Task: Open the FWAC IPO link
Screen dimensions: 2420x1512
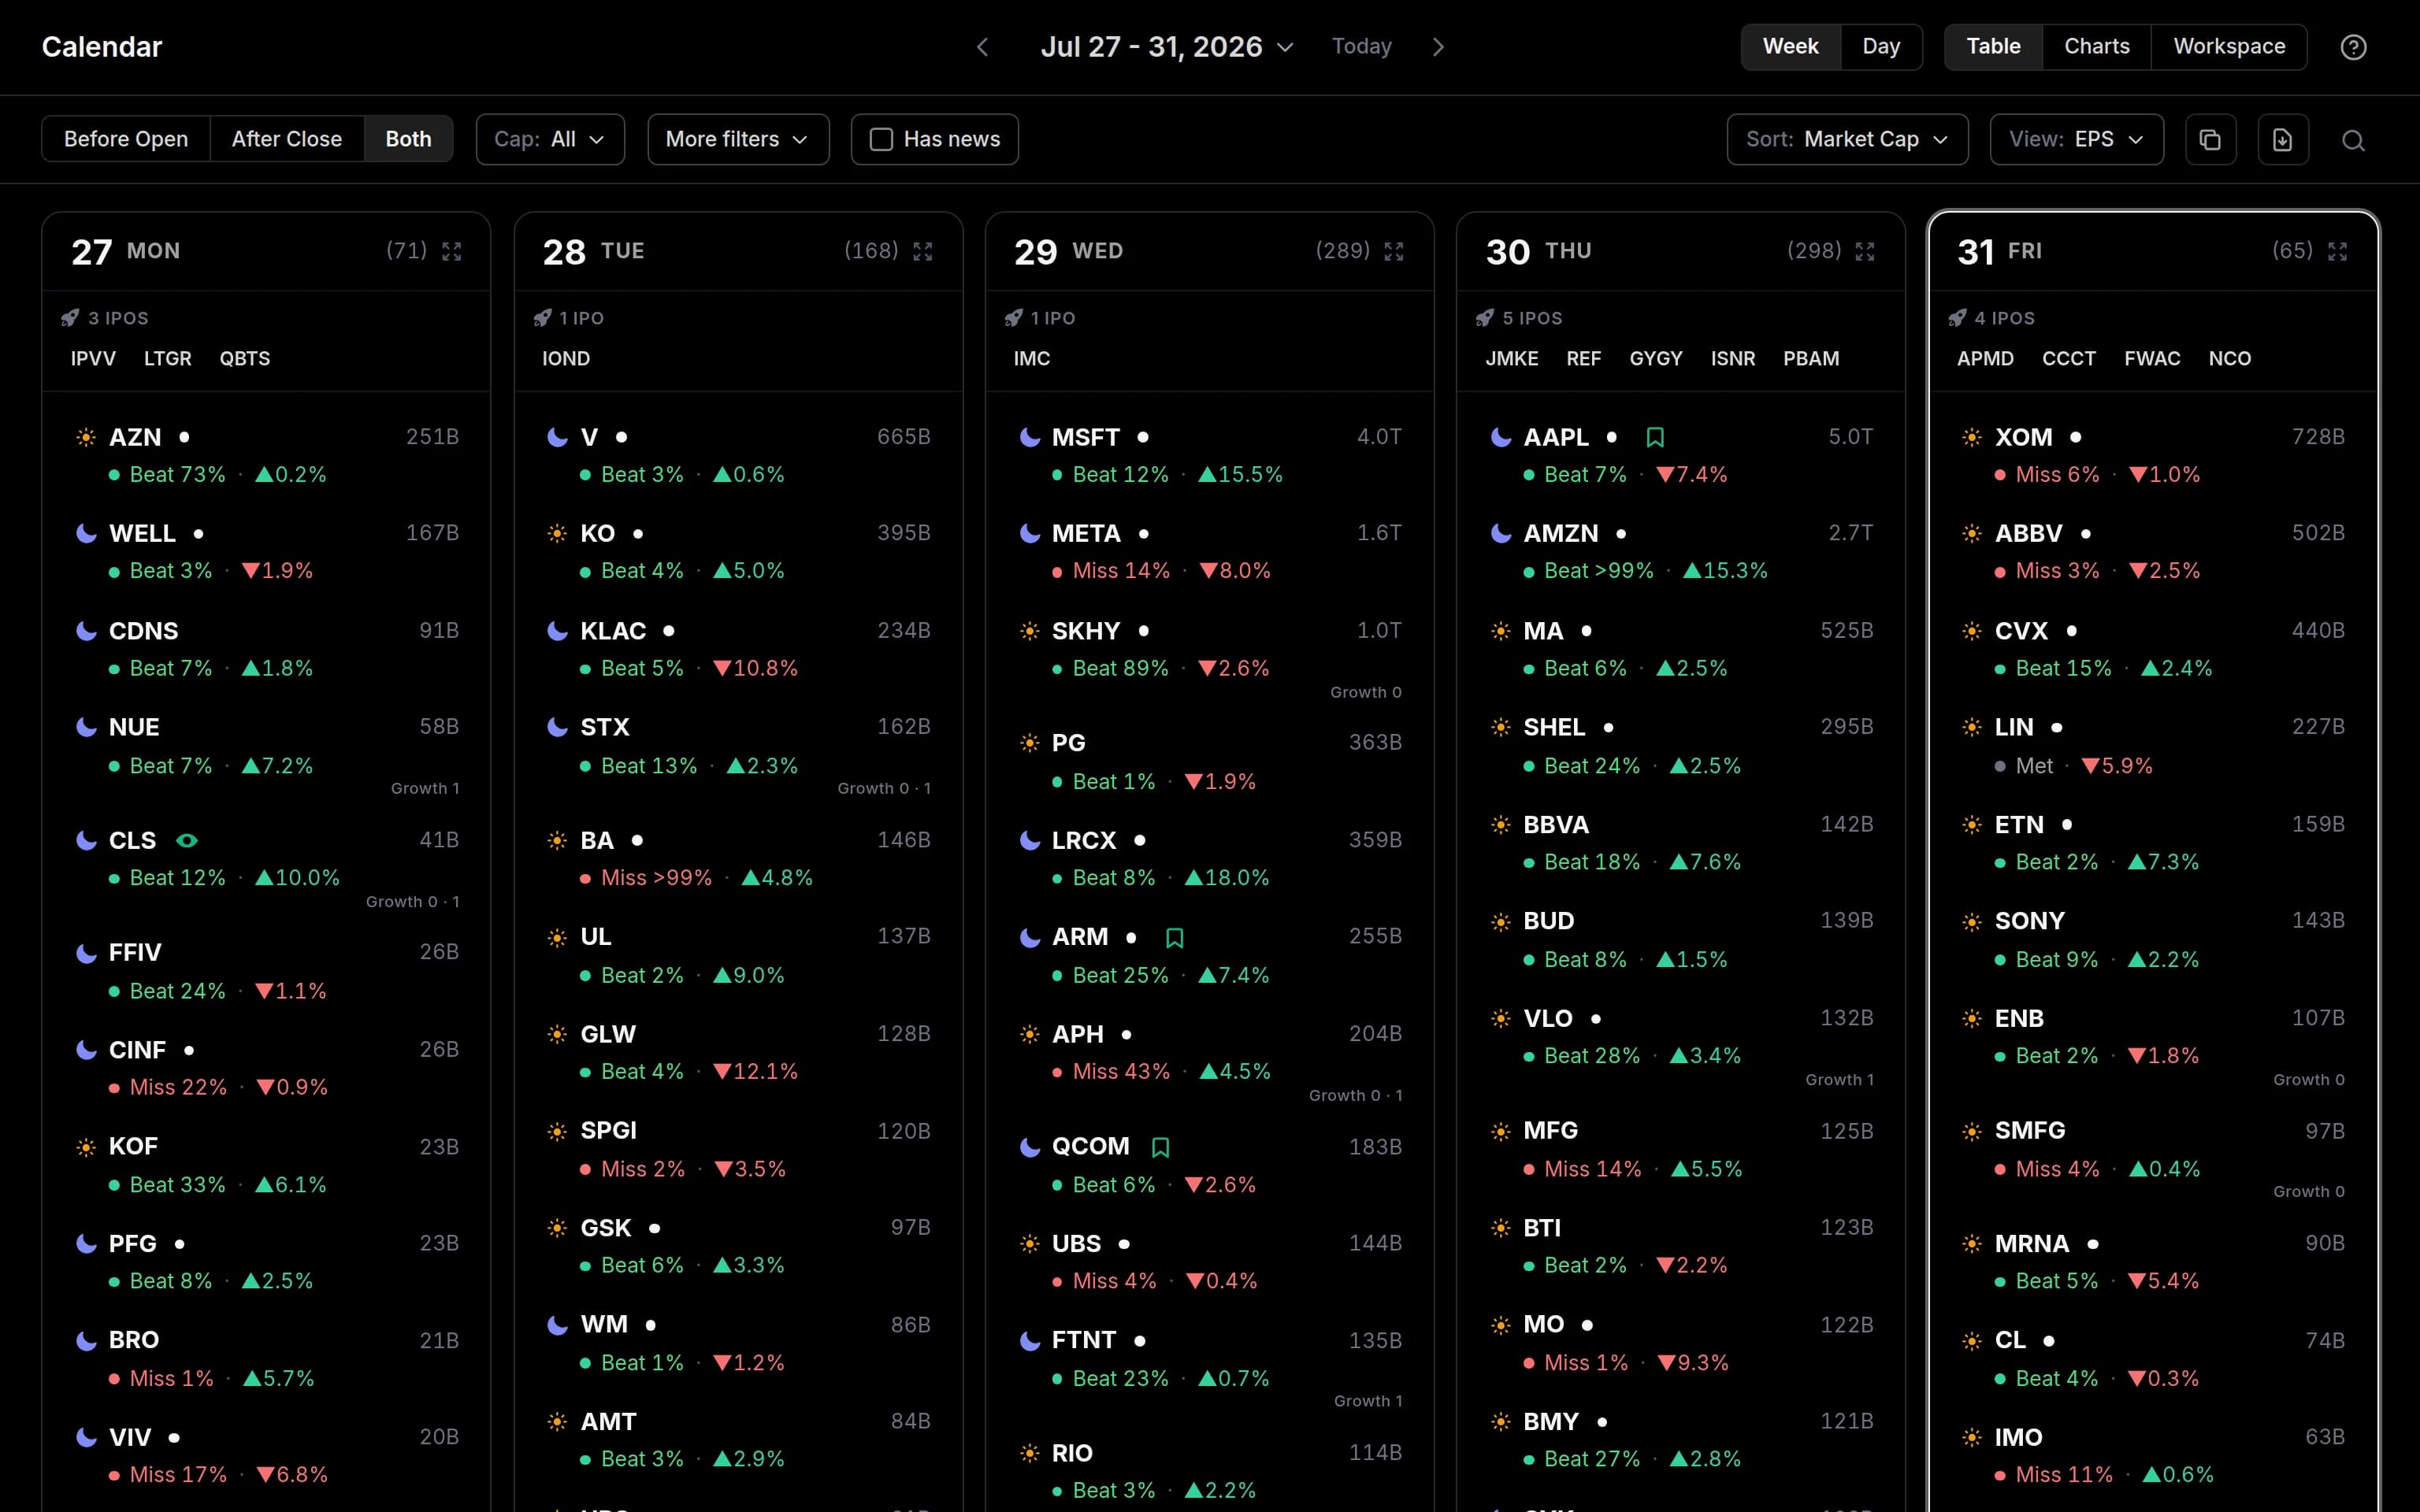Action: click(x=2152, y=359)
